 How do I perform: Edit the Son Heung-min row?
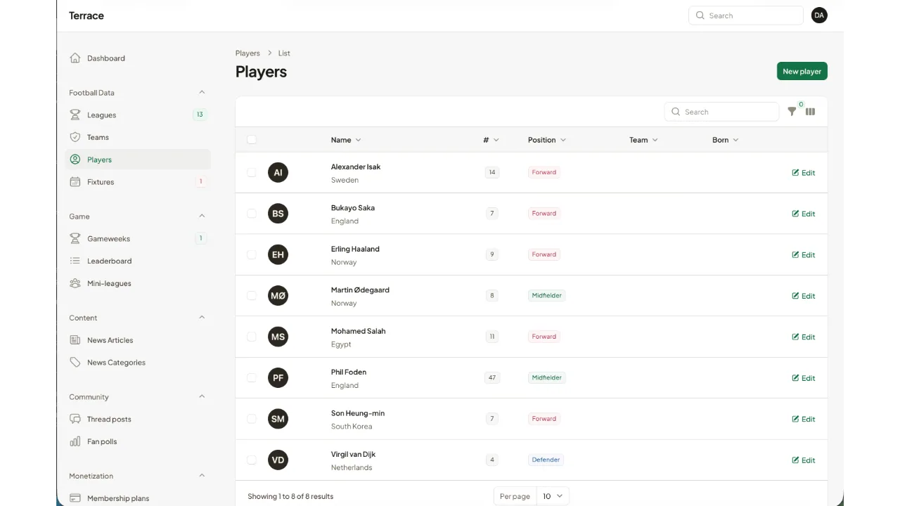point(804,419)
